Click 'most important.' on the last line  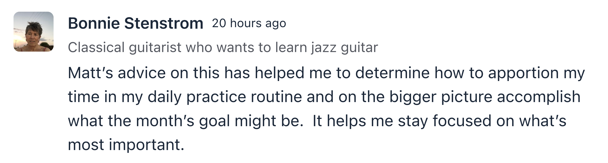tap(126, 145)
